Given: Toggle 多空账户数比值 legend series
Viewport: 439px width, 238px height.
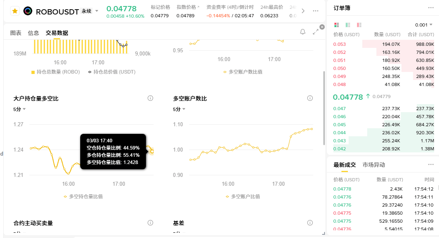Looking at the screenshot, I should [243, 72].
